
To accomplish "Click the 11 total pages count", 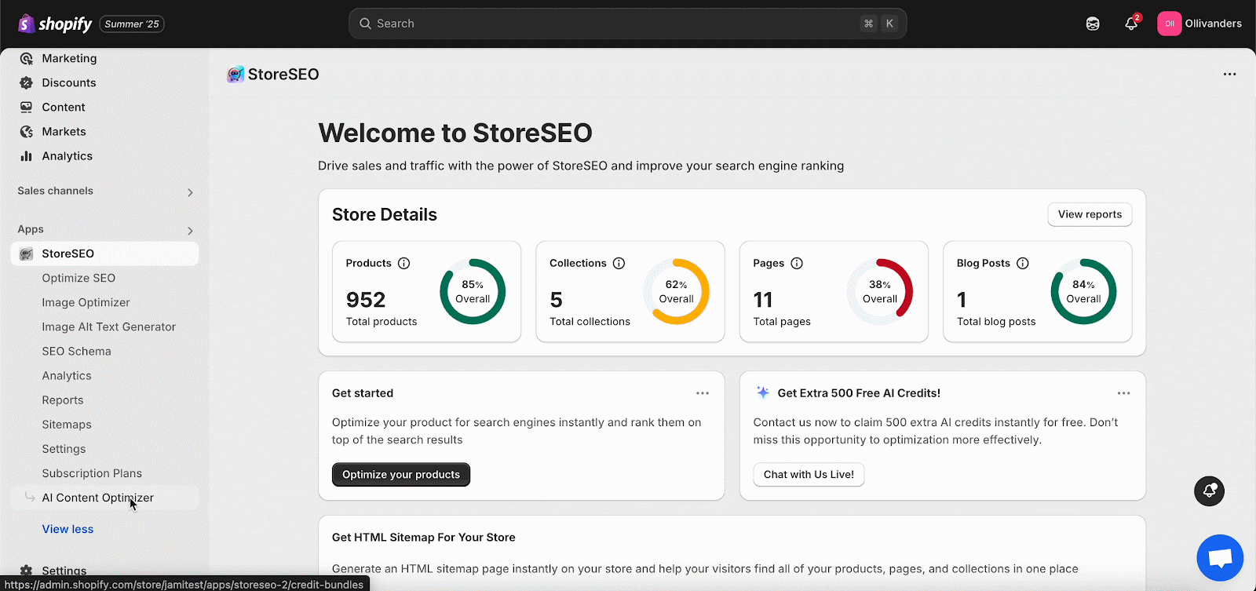I will 763,300.
